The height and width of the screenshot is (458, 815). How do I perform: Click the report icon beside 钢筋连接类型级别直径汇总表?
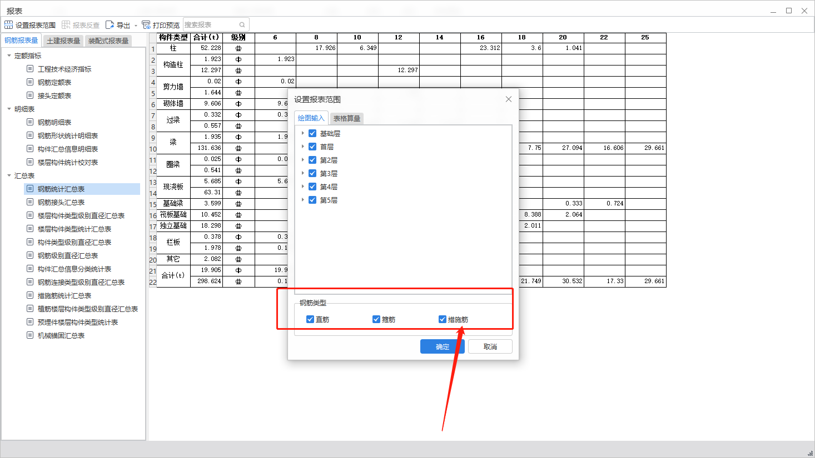pyautogui.click(x=30, y=282)
